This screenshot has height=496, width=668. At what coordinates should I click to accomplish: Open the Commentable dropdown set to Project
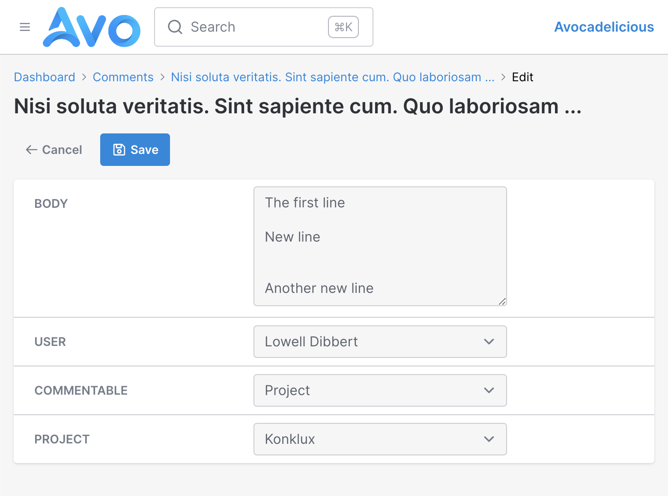point(380,390)
